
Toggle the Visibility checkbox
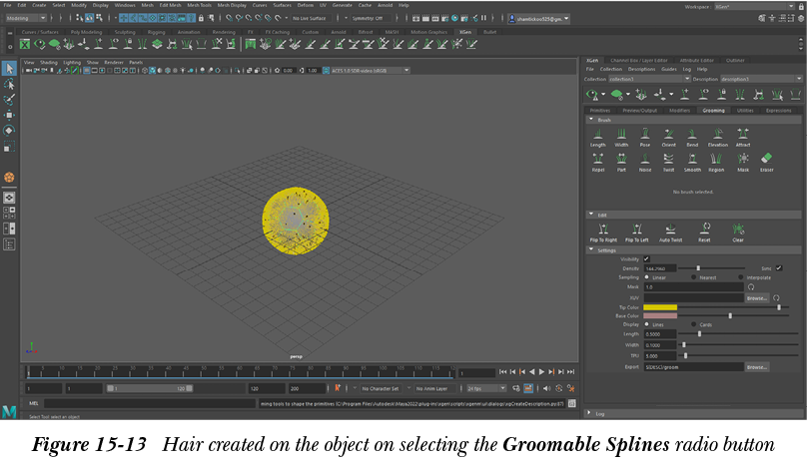[x=646, y=258]
